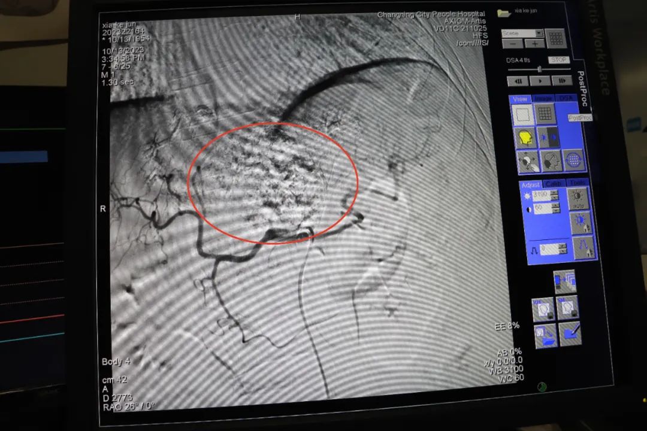647x431 pixels.
Task: Step forward one frame
Action: (x=561, y=81)
